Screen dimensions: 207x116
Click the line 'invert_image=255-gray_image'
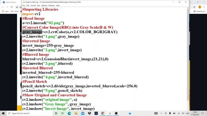[48, 45]
